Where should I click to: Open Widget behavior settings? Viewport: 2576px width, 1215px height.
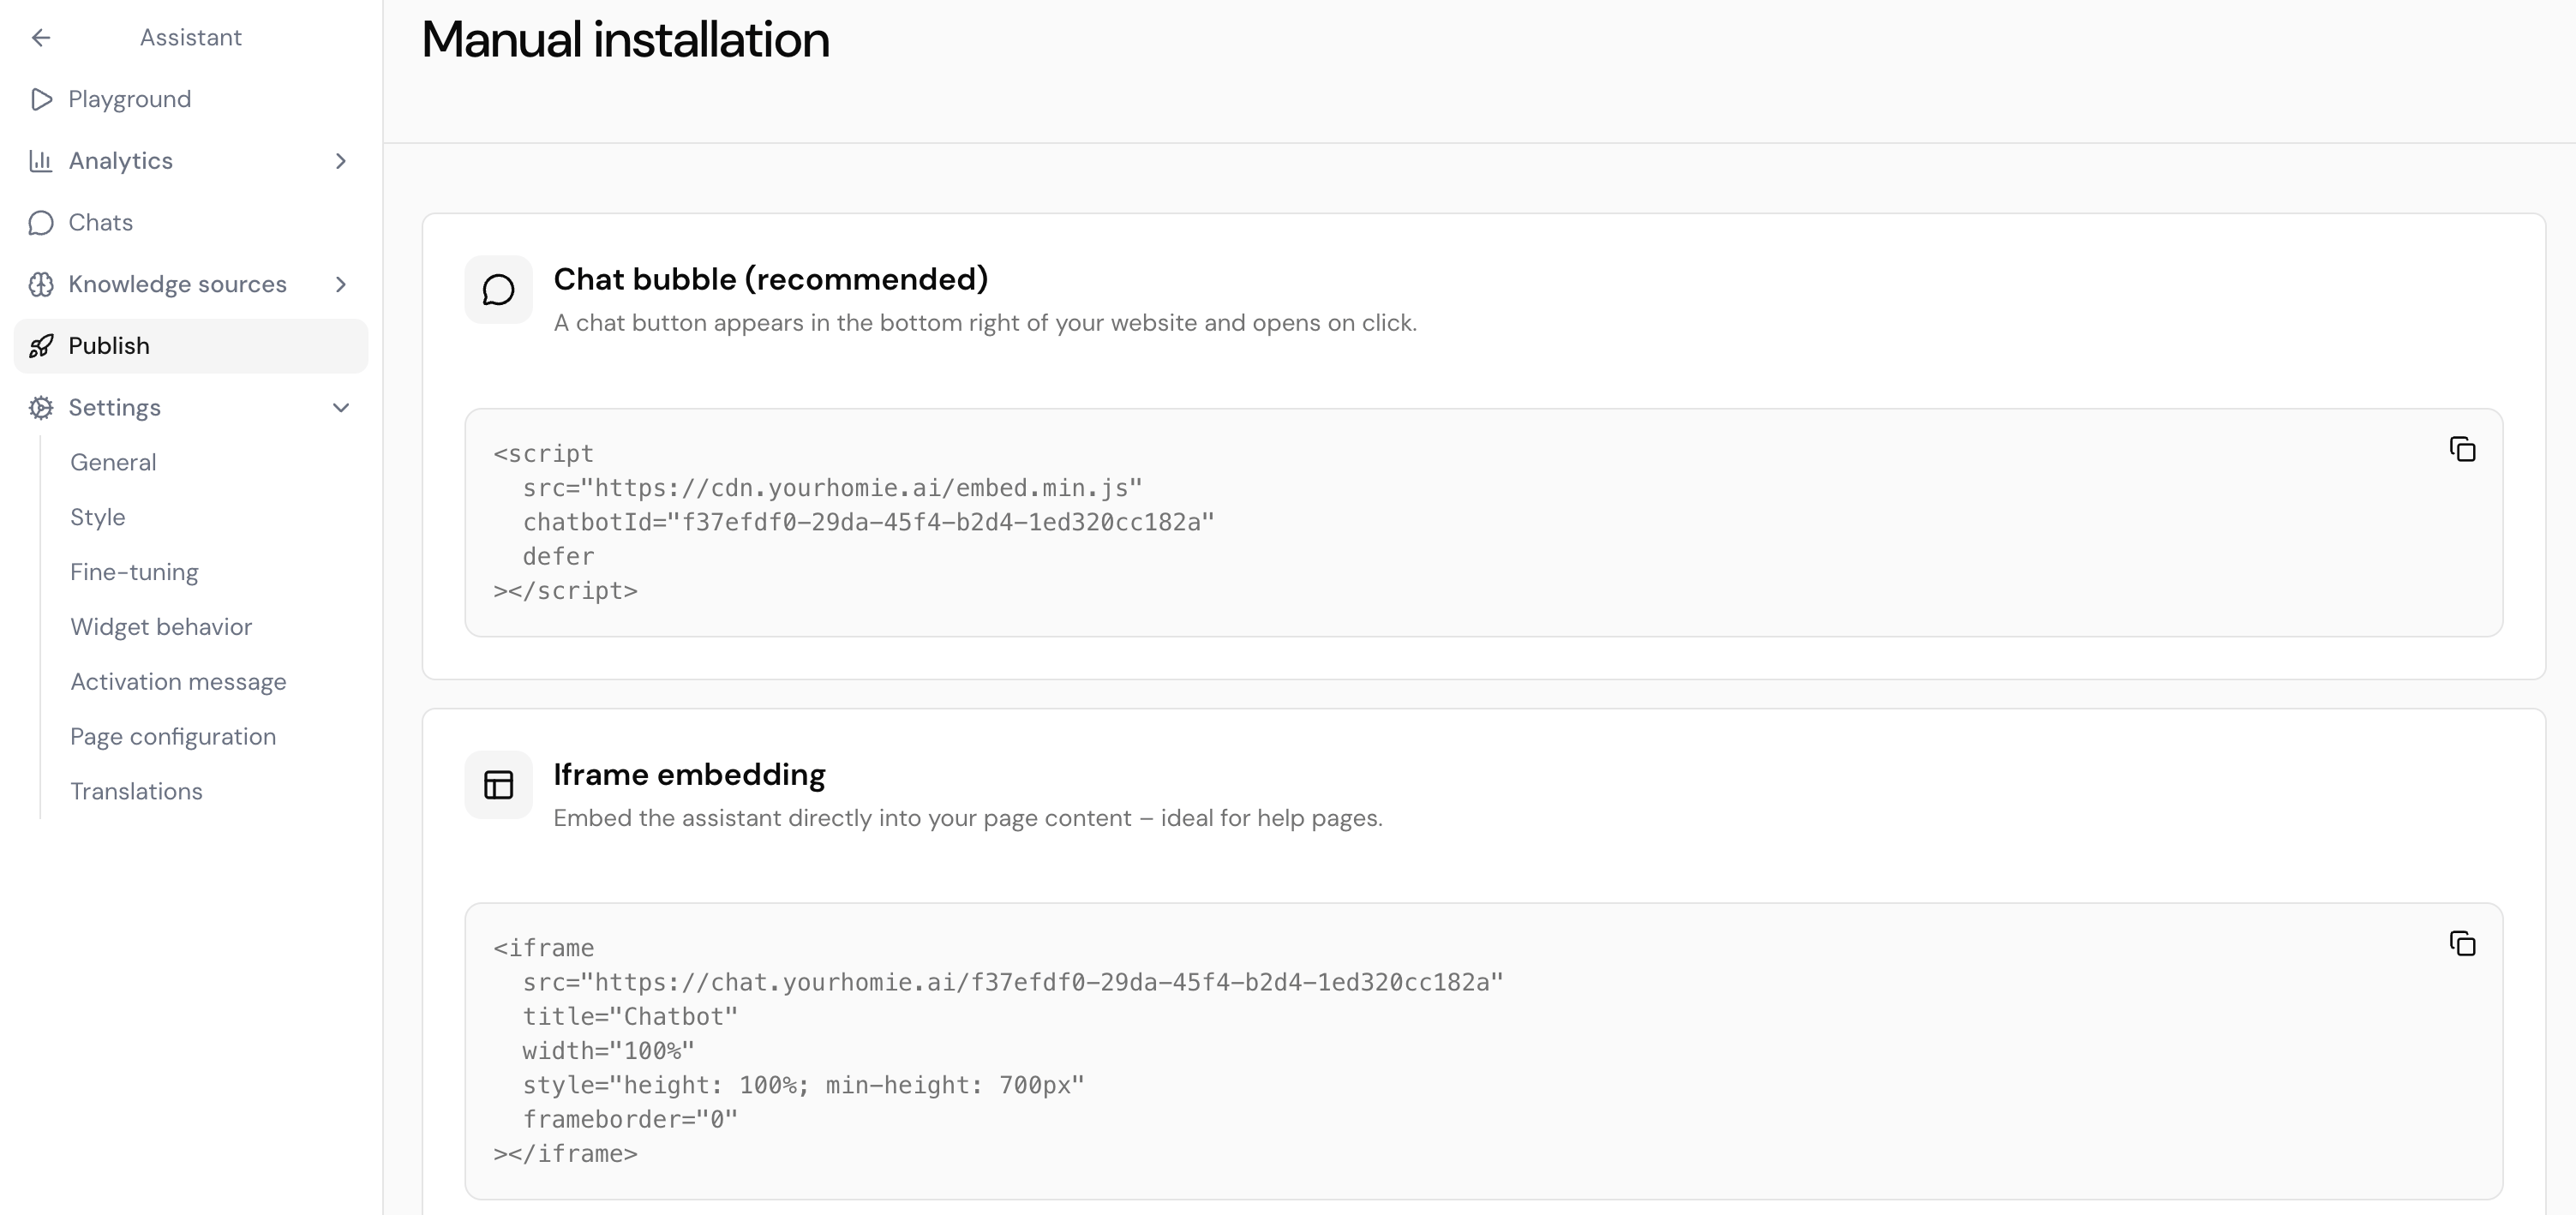(161, 627)
